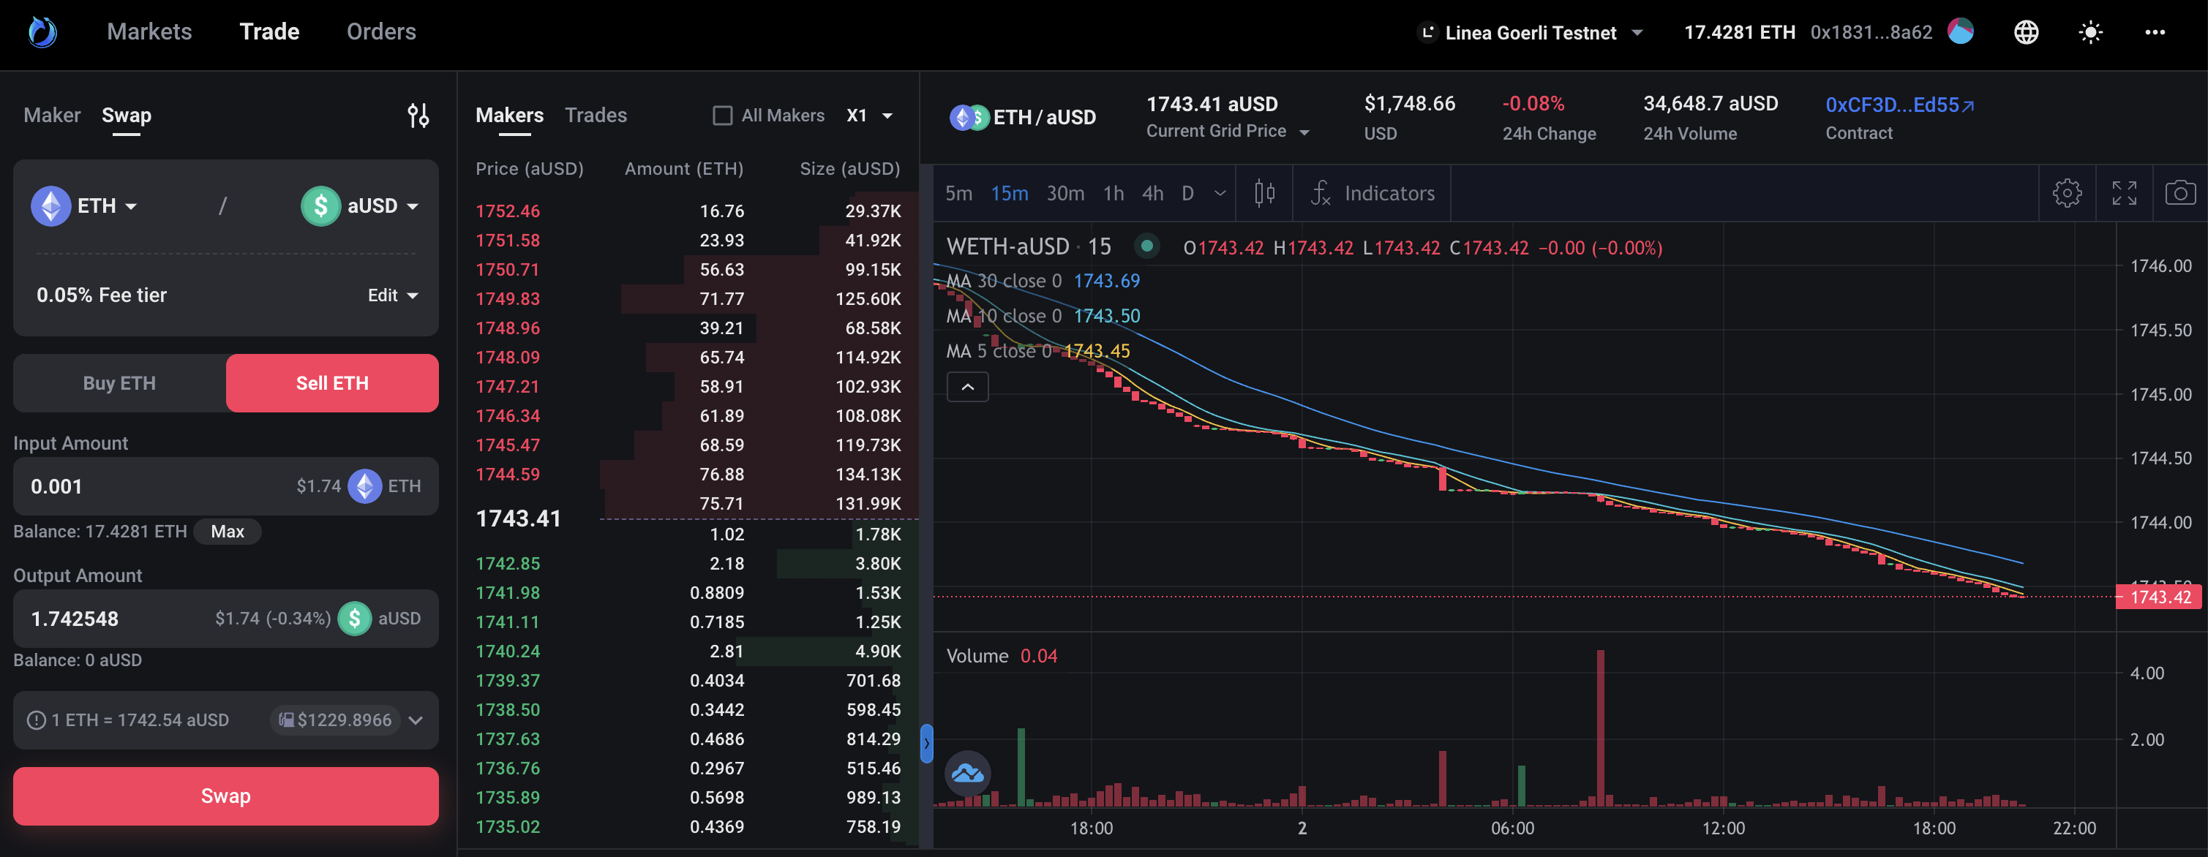Screen dimensions: 2208x857
Task: Switch to the Trades tab
Action: pos(596,116)
